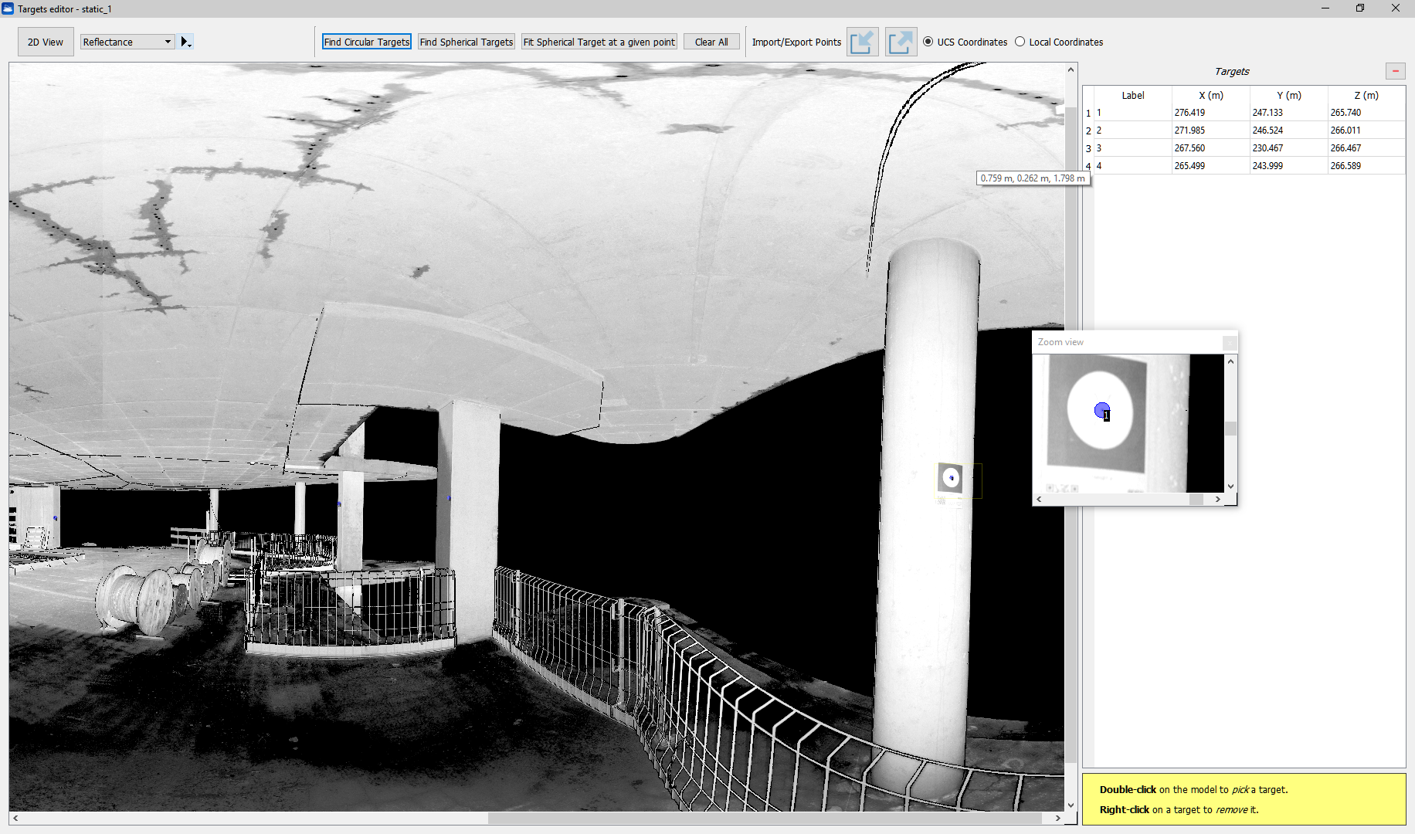Close the Zoom view popup
The height and width of the screenshot is (834, 1415).
coord(1230,342)
